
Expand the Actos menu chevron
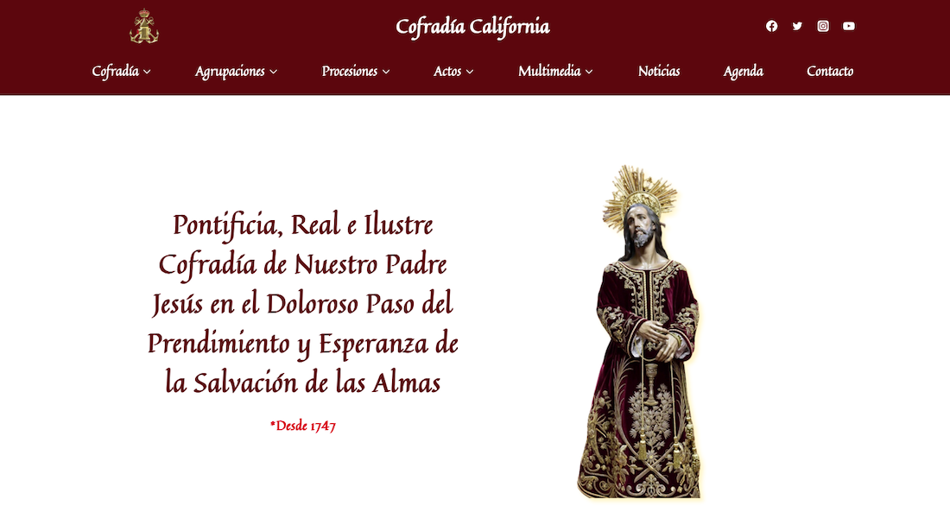pyautogui.click(x=470, y=72)
